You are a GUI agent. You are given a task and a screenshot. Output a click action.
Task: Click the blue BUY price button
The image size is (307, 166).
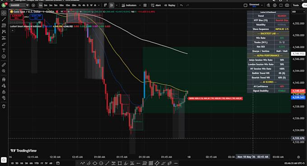[36, 17]
